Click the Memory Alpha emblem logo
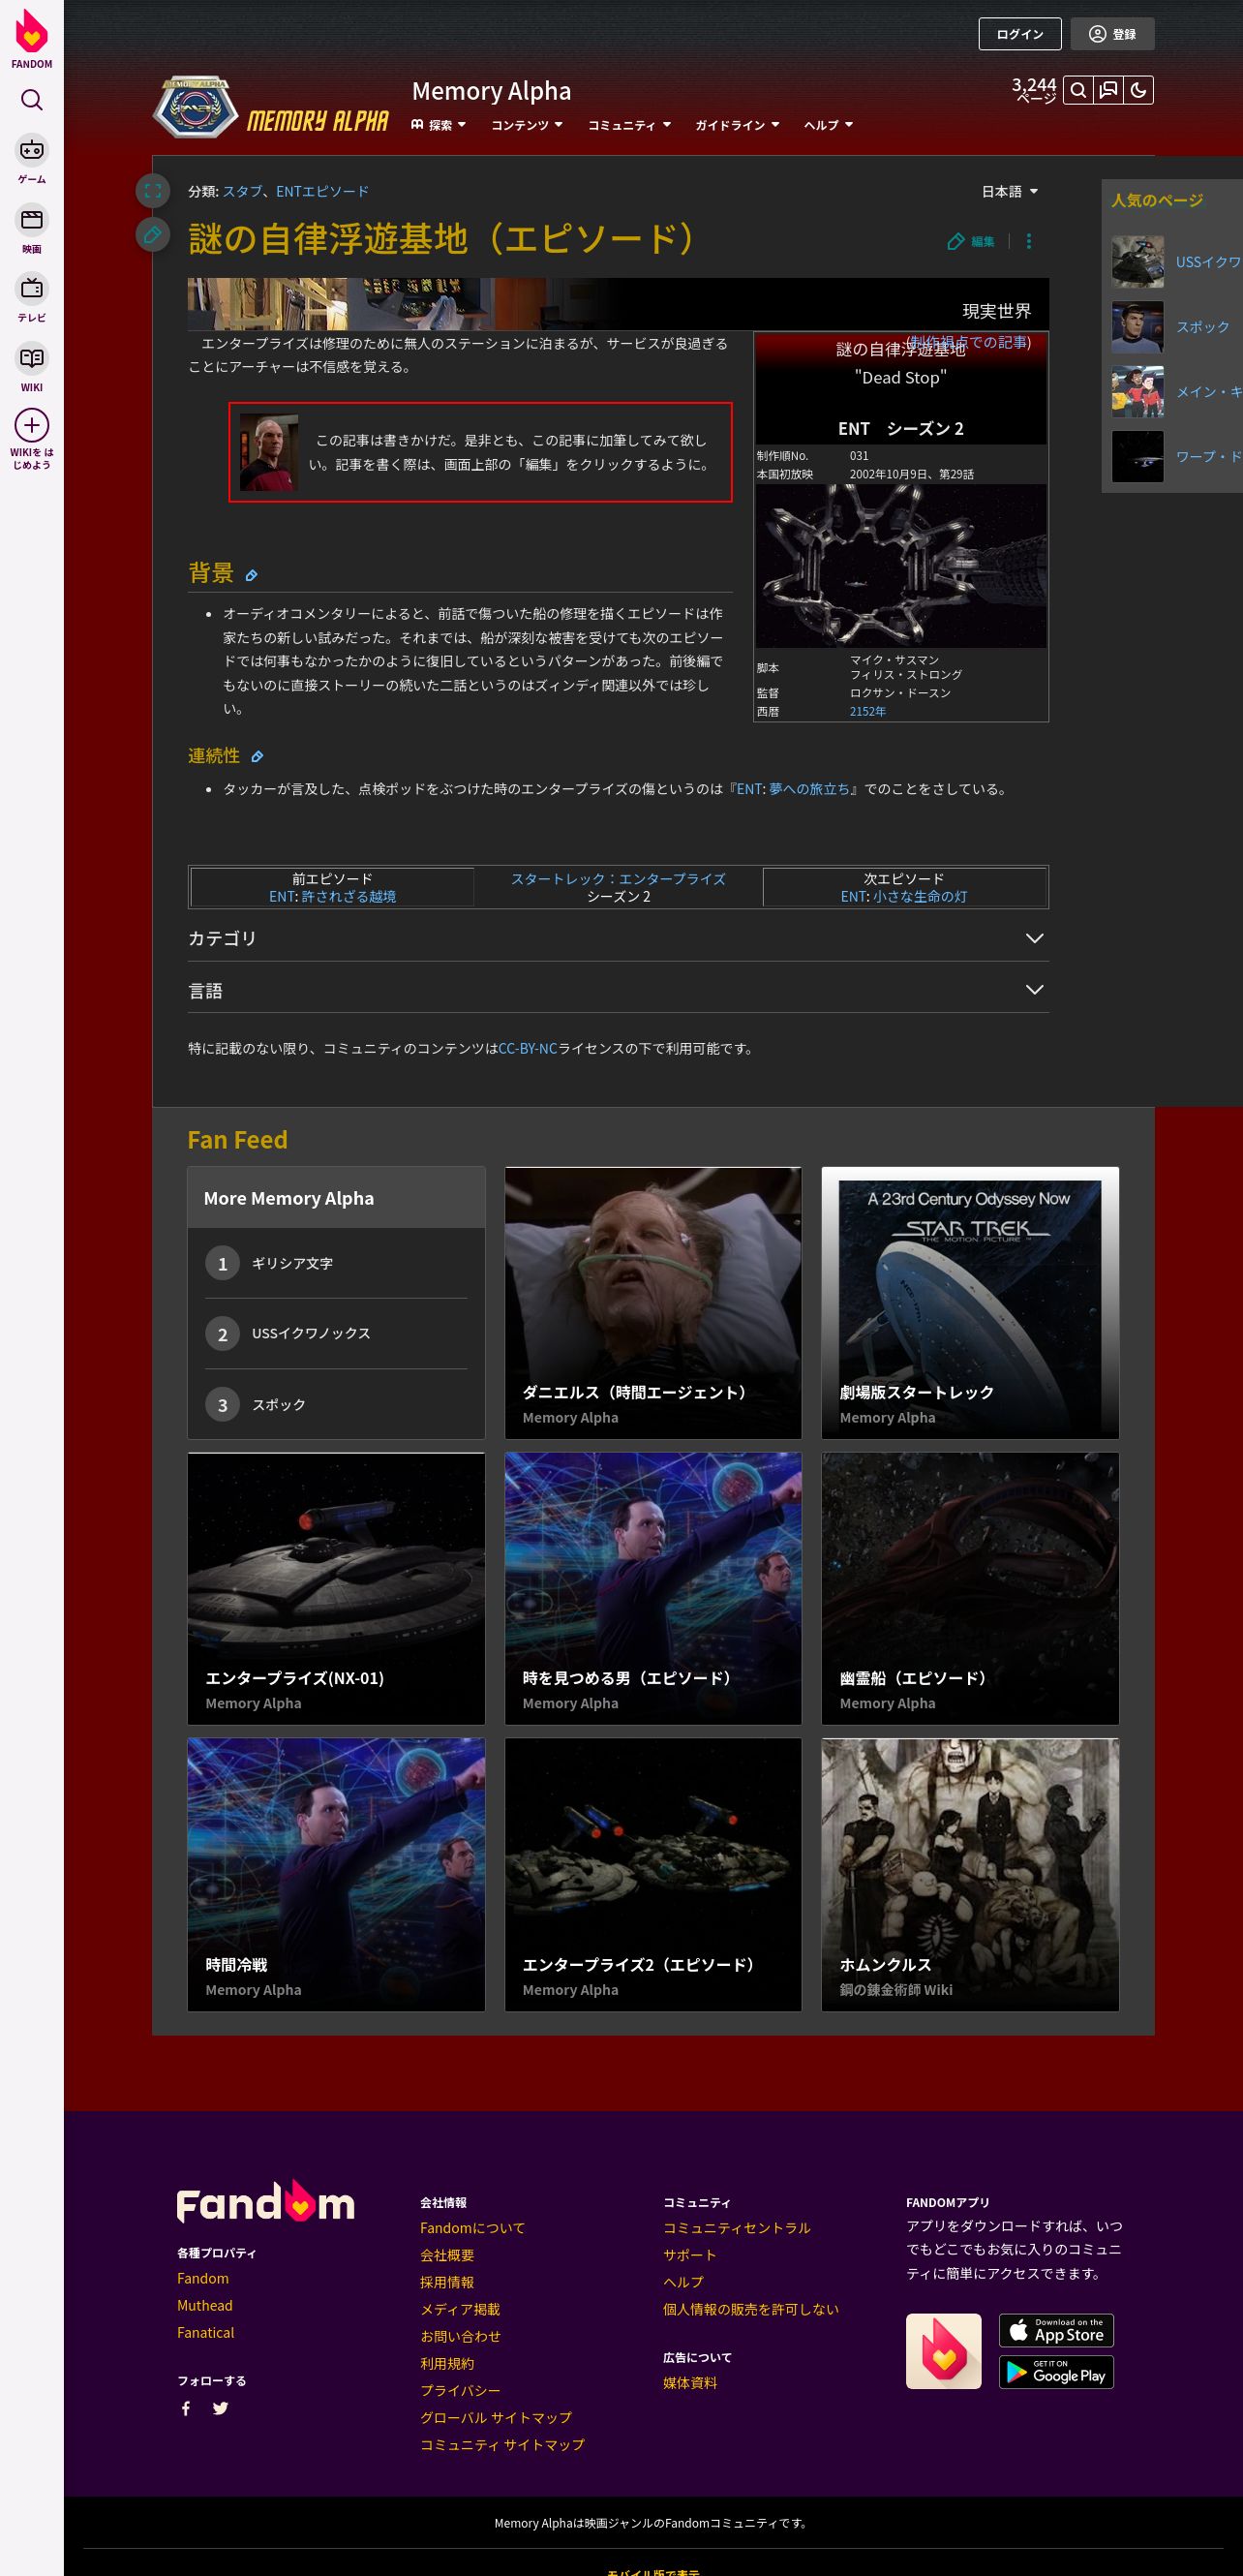 click(x=195, y=107)
